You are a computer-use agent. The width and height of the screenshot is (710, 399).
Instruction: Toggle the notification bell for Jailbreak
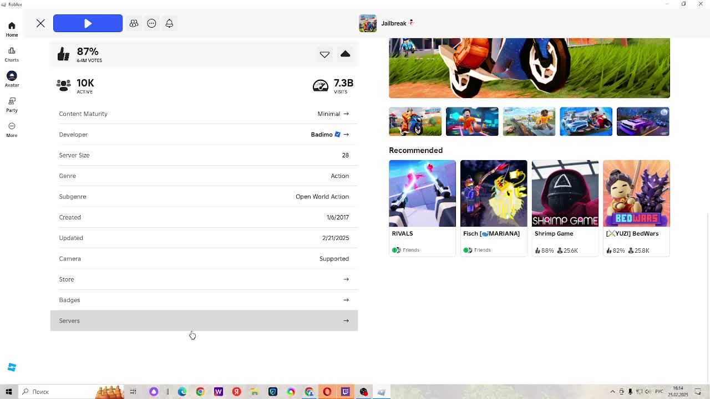pyautogui.click(x=169, y=23)
